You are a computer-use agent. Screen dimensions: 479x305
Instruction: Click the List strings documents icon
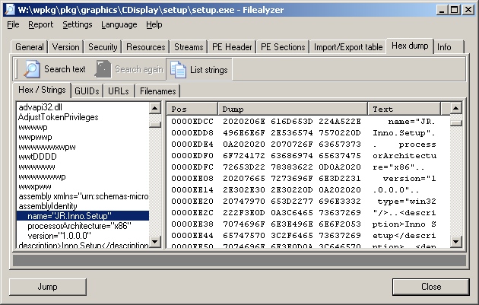(x=178, y=69)
